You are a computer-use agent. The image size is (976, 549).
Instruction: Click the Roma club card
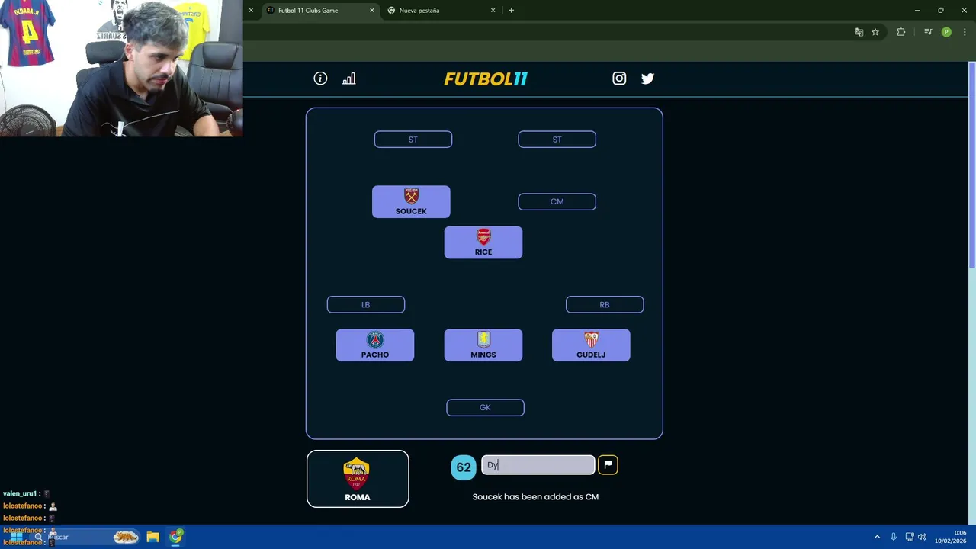pos(358,479)
